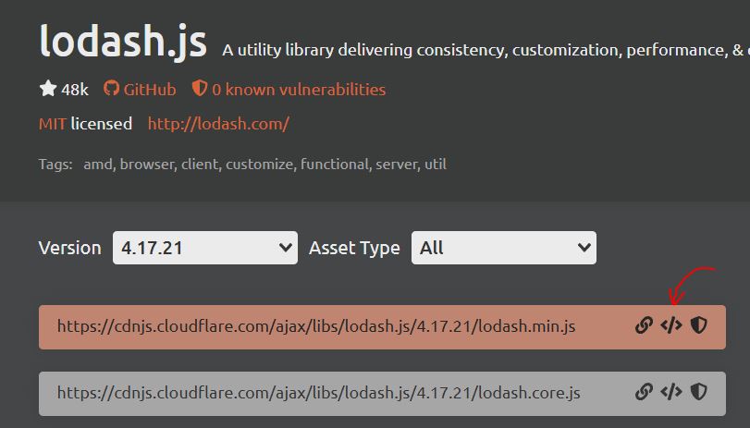Select the server tag
This screenshot has width=750, height=428.
(398, 164)
